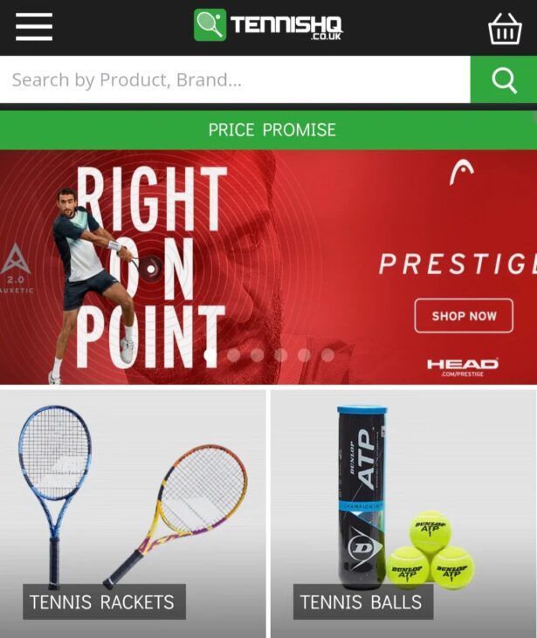Click the HEAD.com/Prestige logo text
Screen dimensions: 537x638
point(463,367)
